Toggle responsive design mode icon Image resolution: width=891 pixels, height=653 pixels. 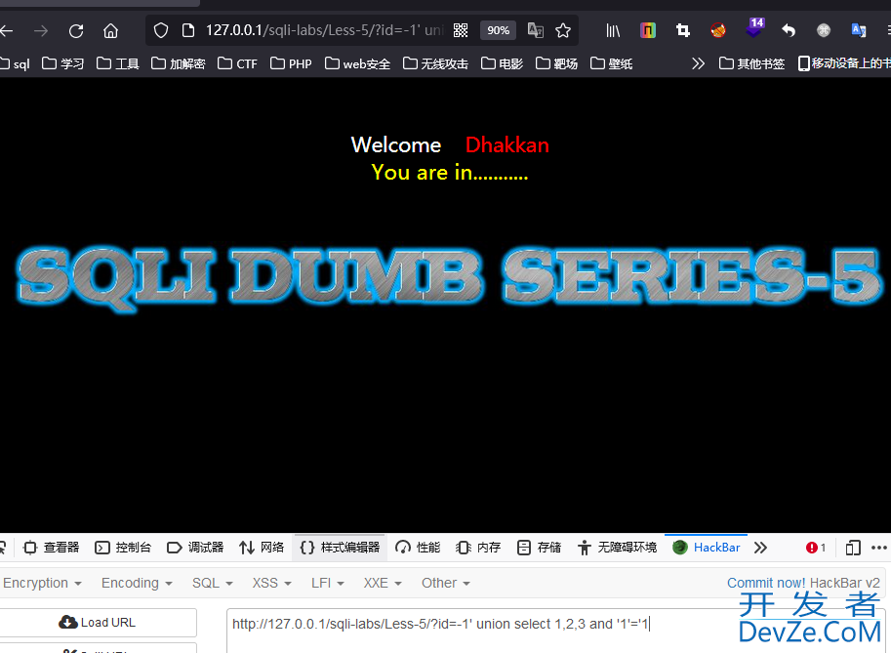tap(852, 548)
